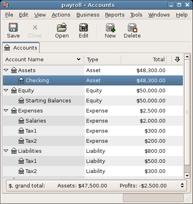Viewport: 193px width, 204px height.
Task: Click the bank icon beside Liabilities
Action: 14,151
